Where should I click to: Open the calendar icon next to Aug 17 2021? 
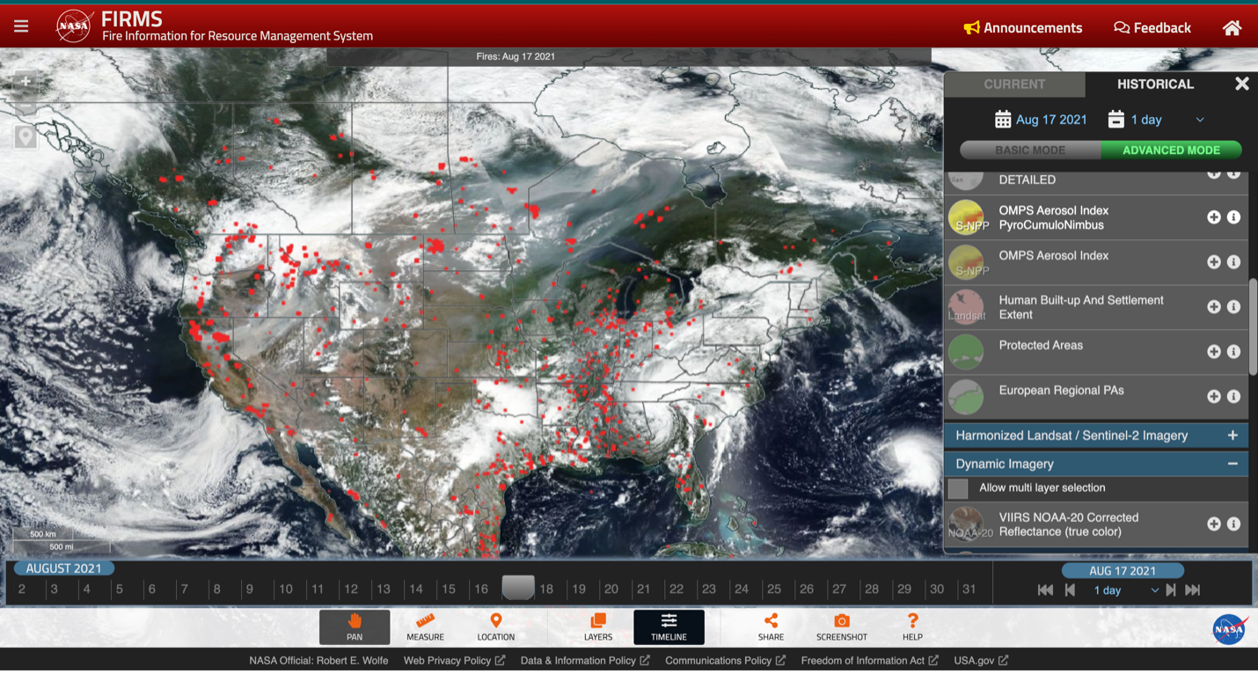(1002, 119)
